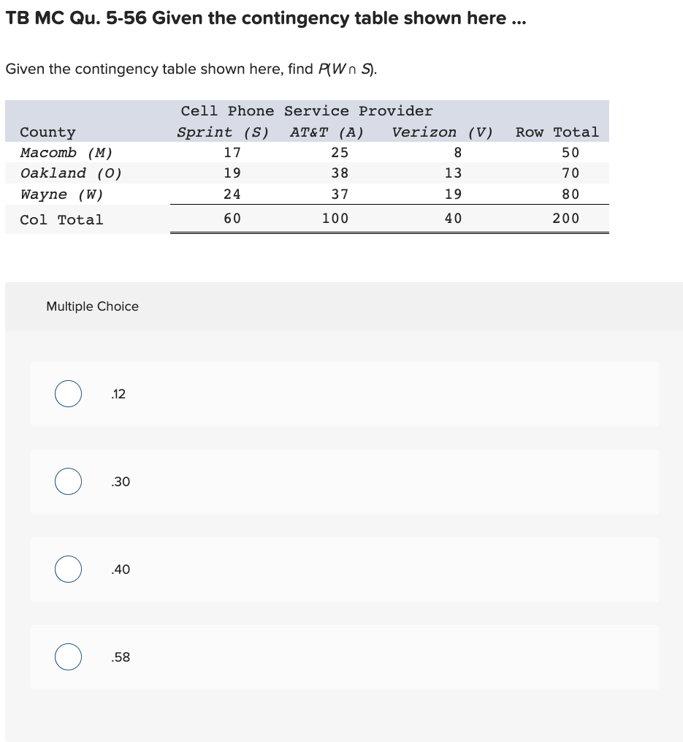Select the radio button for .40
The height and width of the screenshot is (742, 683).
pos(68,569)
